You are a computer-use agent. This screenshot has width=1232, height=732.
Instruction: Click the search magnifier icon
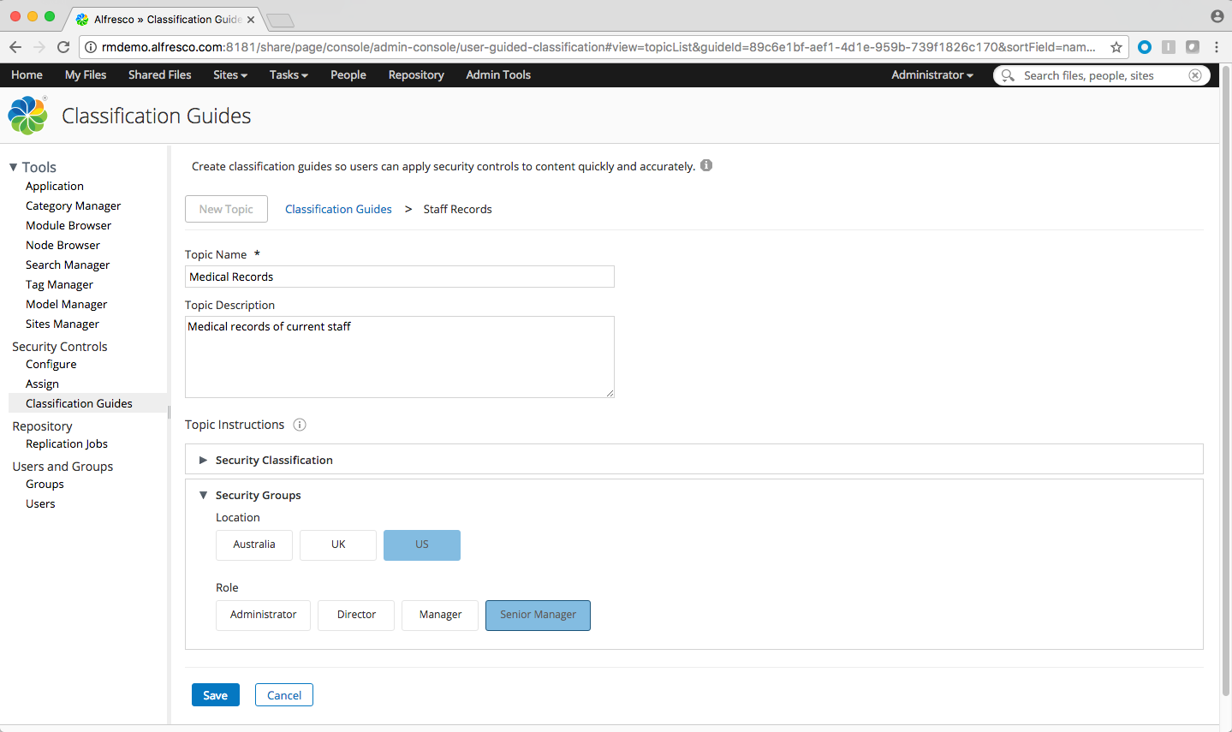coord(1008,75)
